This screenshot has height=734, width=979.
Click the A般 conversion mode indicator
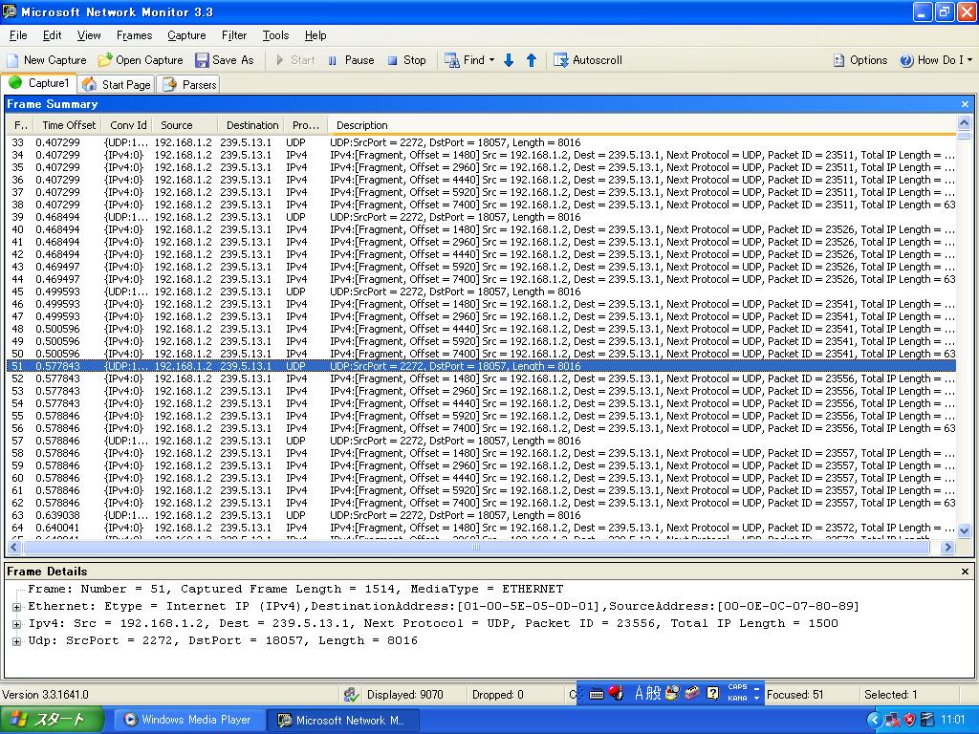click(x=647, y=694)
